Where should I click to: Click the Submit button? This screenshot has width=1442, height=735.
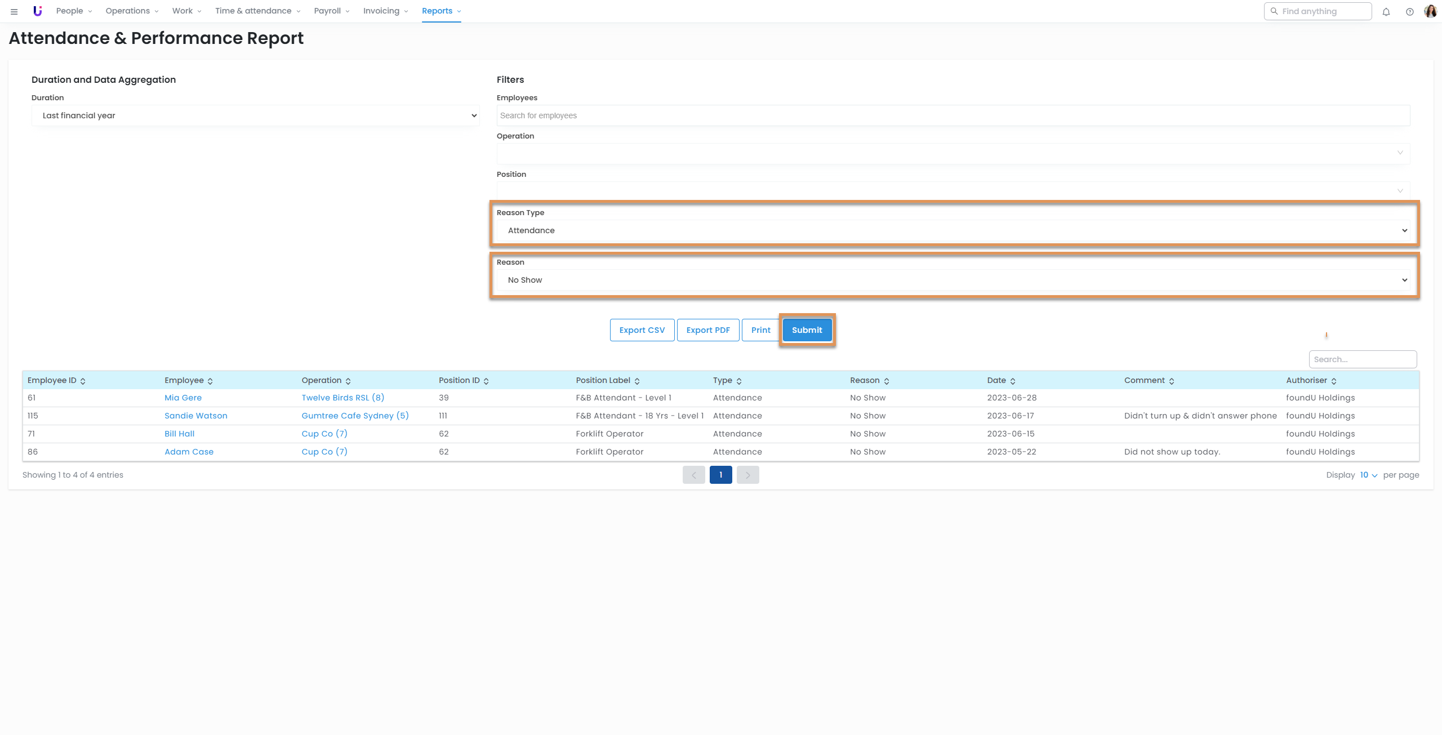pyautogui.click(x=807, y=330)
